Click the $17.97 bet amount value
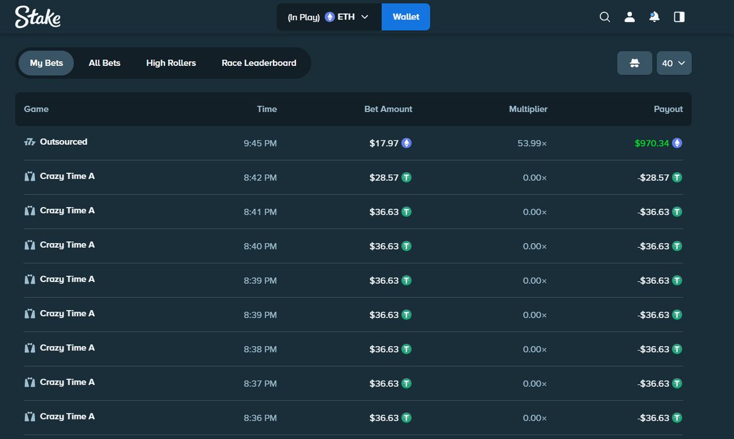Image resolution: width=734 pixels, height=439 pixels. (384, 143)
